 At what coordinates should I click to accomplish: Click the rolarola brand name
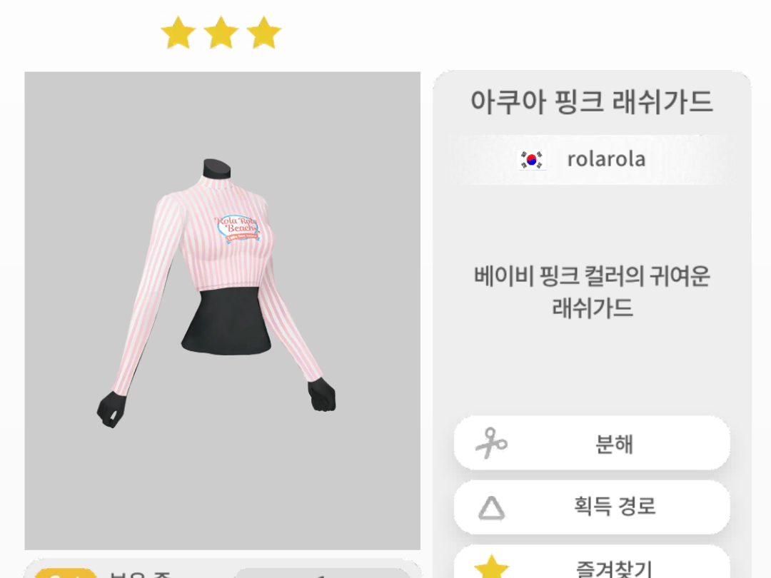point(606,159)
